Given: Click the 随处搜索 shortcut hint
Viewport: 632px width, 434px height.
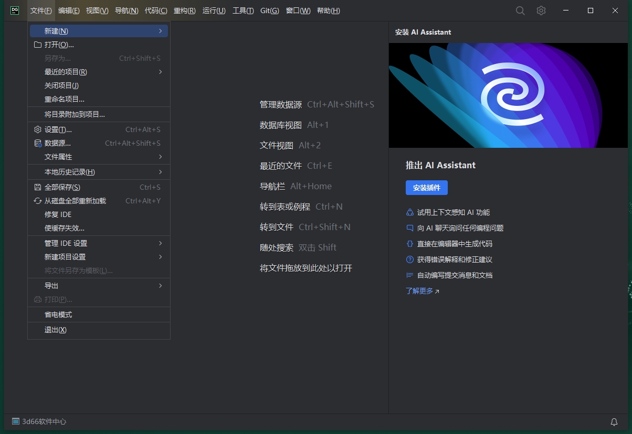Looking at the screenshot, I should tap(298, 247).
